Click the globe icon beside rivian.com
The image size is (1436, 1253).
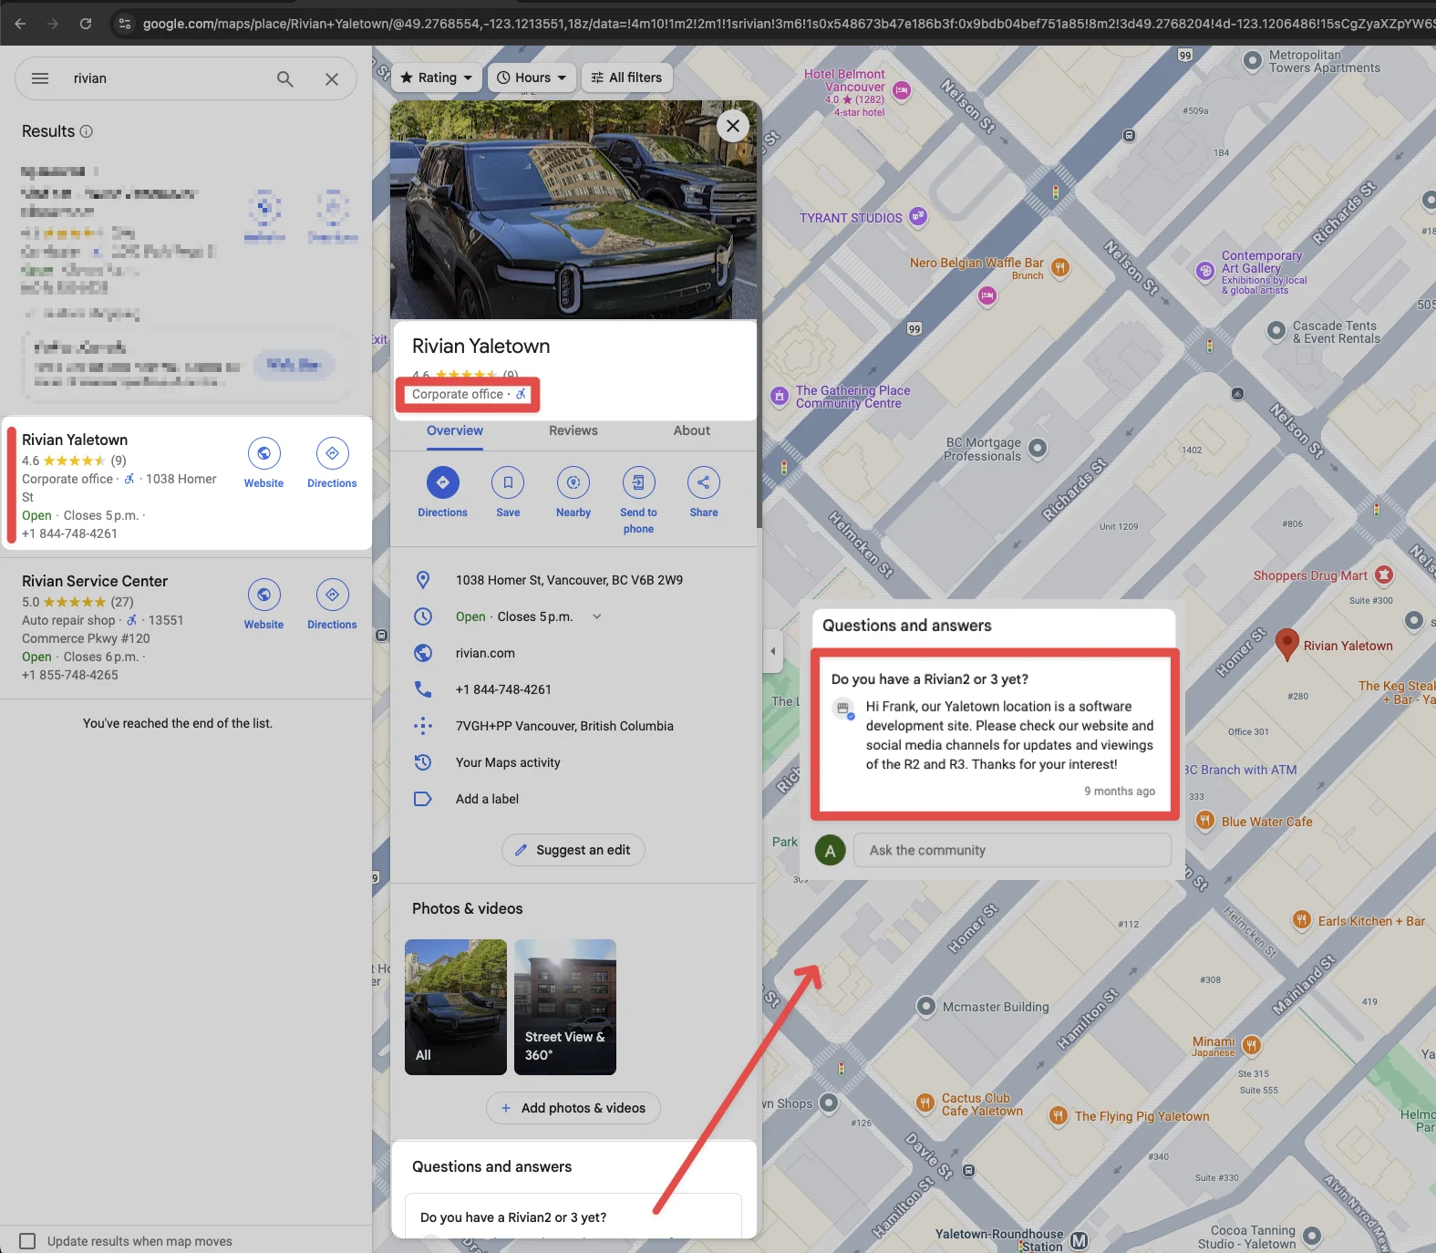click(x=423, y=653)
